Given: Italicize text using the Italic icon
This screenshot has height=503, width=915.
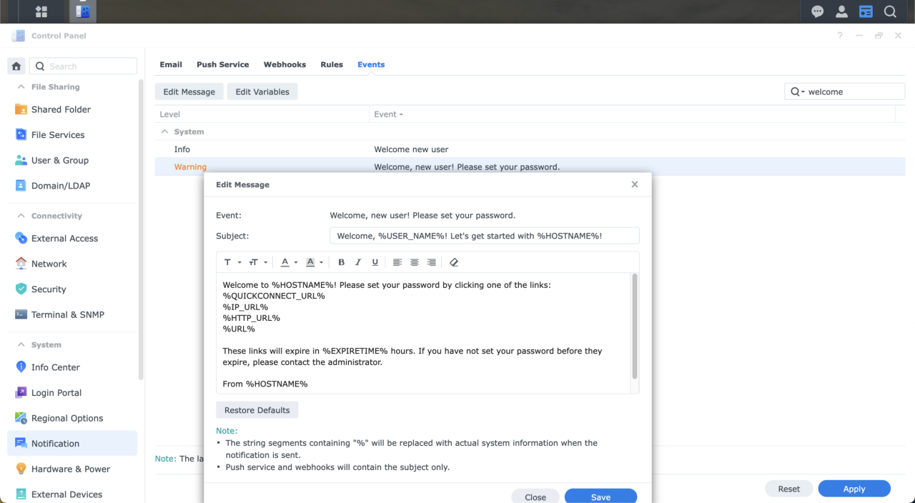Looking at the screenshot, I should click(x=358, y=262).
